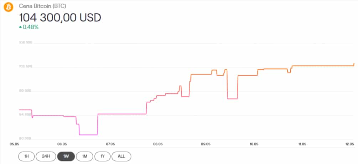Click the 0.48% change percentage
Viewport: 358px width, 164px height.
pos(31,27)
